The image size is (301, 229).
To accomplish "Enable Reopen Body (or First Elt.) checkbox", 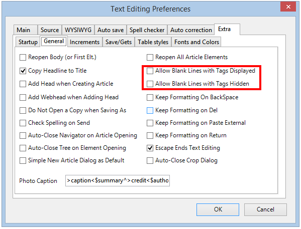I will click(23, 57).
